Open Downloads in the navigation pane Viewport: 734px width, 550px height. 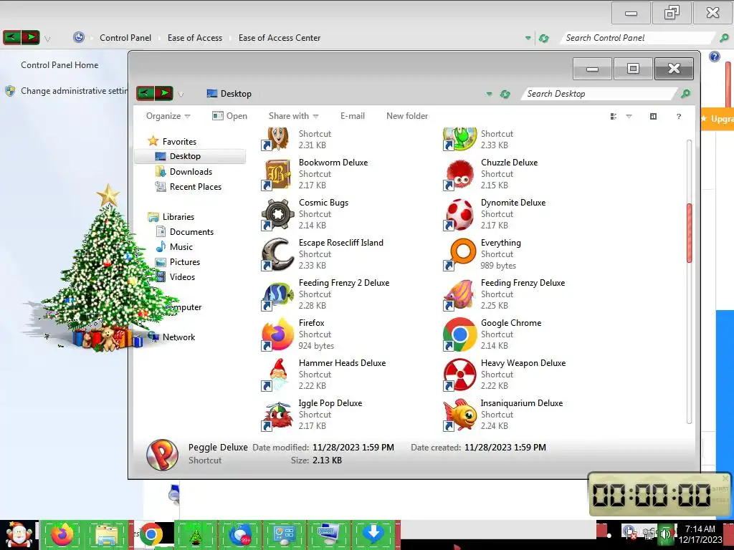pyautogui.click(x=191, y=172)
